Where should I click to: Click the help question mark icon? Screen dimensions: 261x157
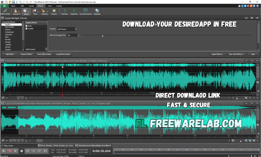257,6
